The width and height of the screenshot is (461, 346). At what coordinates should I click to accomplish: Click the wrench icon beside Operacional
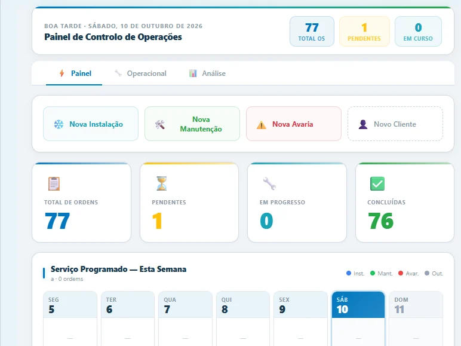click(x=118, y=74)
